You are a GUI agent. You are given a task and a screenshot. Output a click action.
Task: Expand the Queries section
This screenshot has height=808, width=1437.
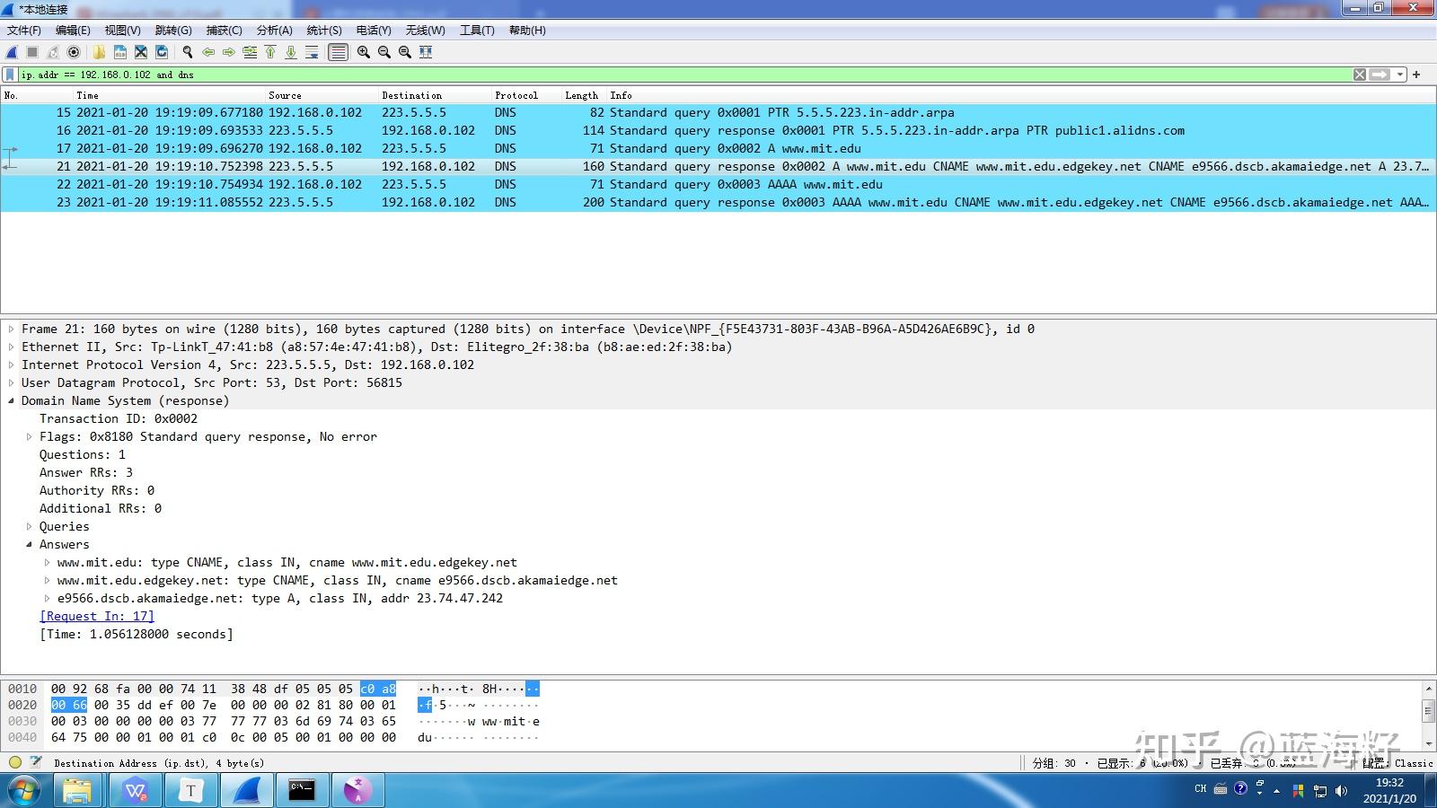(x=30, y=526)
